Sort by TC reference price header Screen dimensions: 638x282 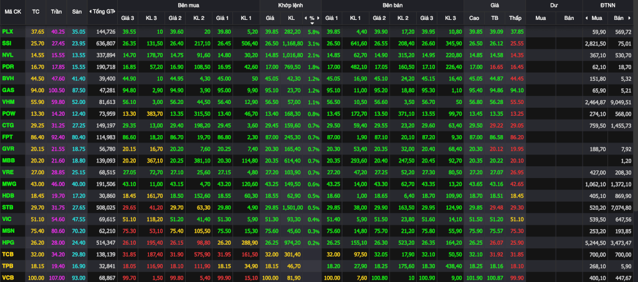[36, 11]
